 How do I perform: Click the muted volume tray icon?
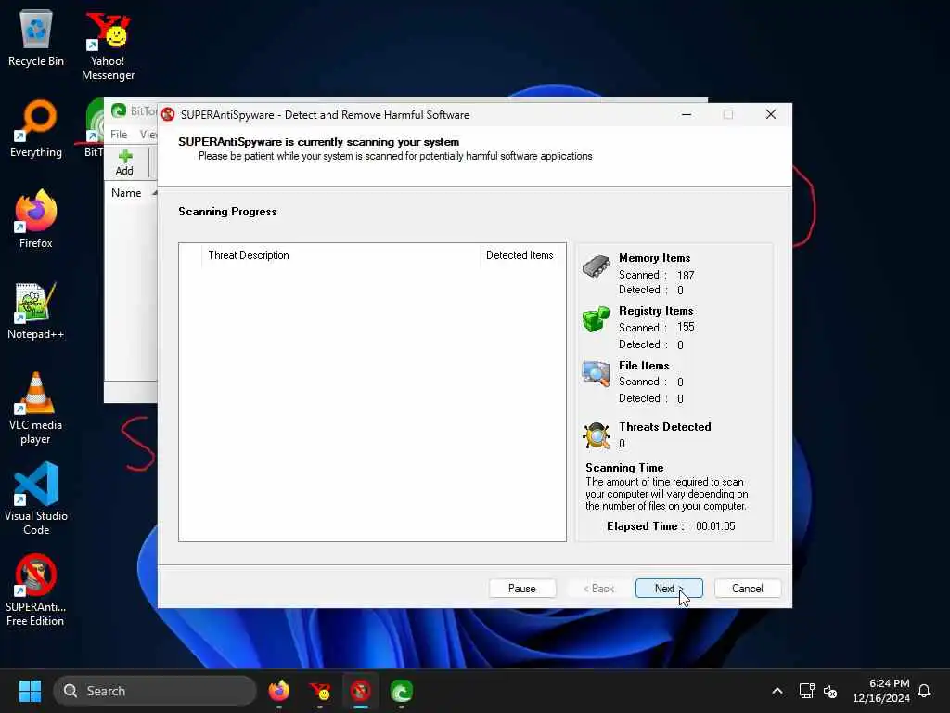point(830,691)
